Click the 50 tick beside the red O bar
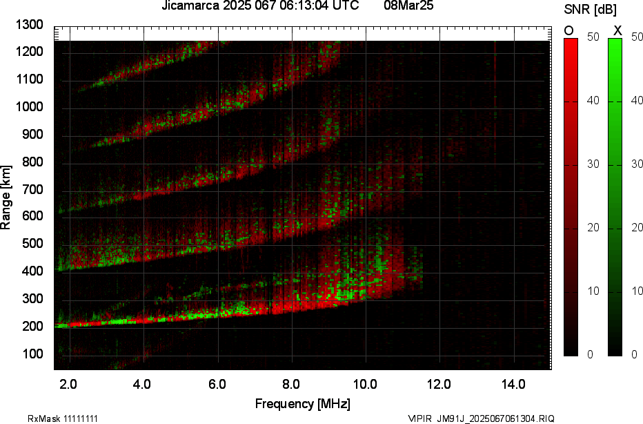 pos(593,37)
